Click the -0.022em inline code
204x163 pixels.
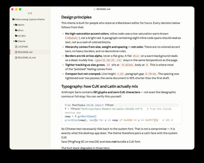point(127,65)
